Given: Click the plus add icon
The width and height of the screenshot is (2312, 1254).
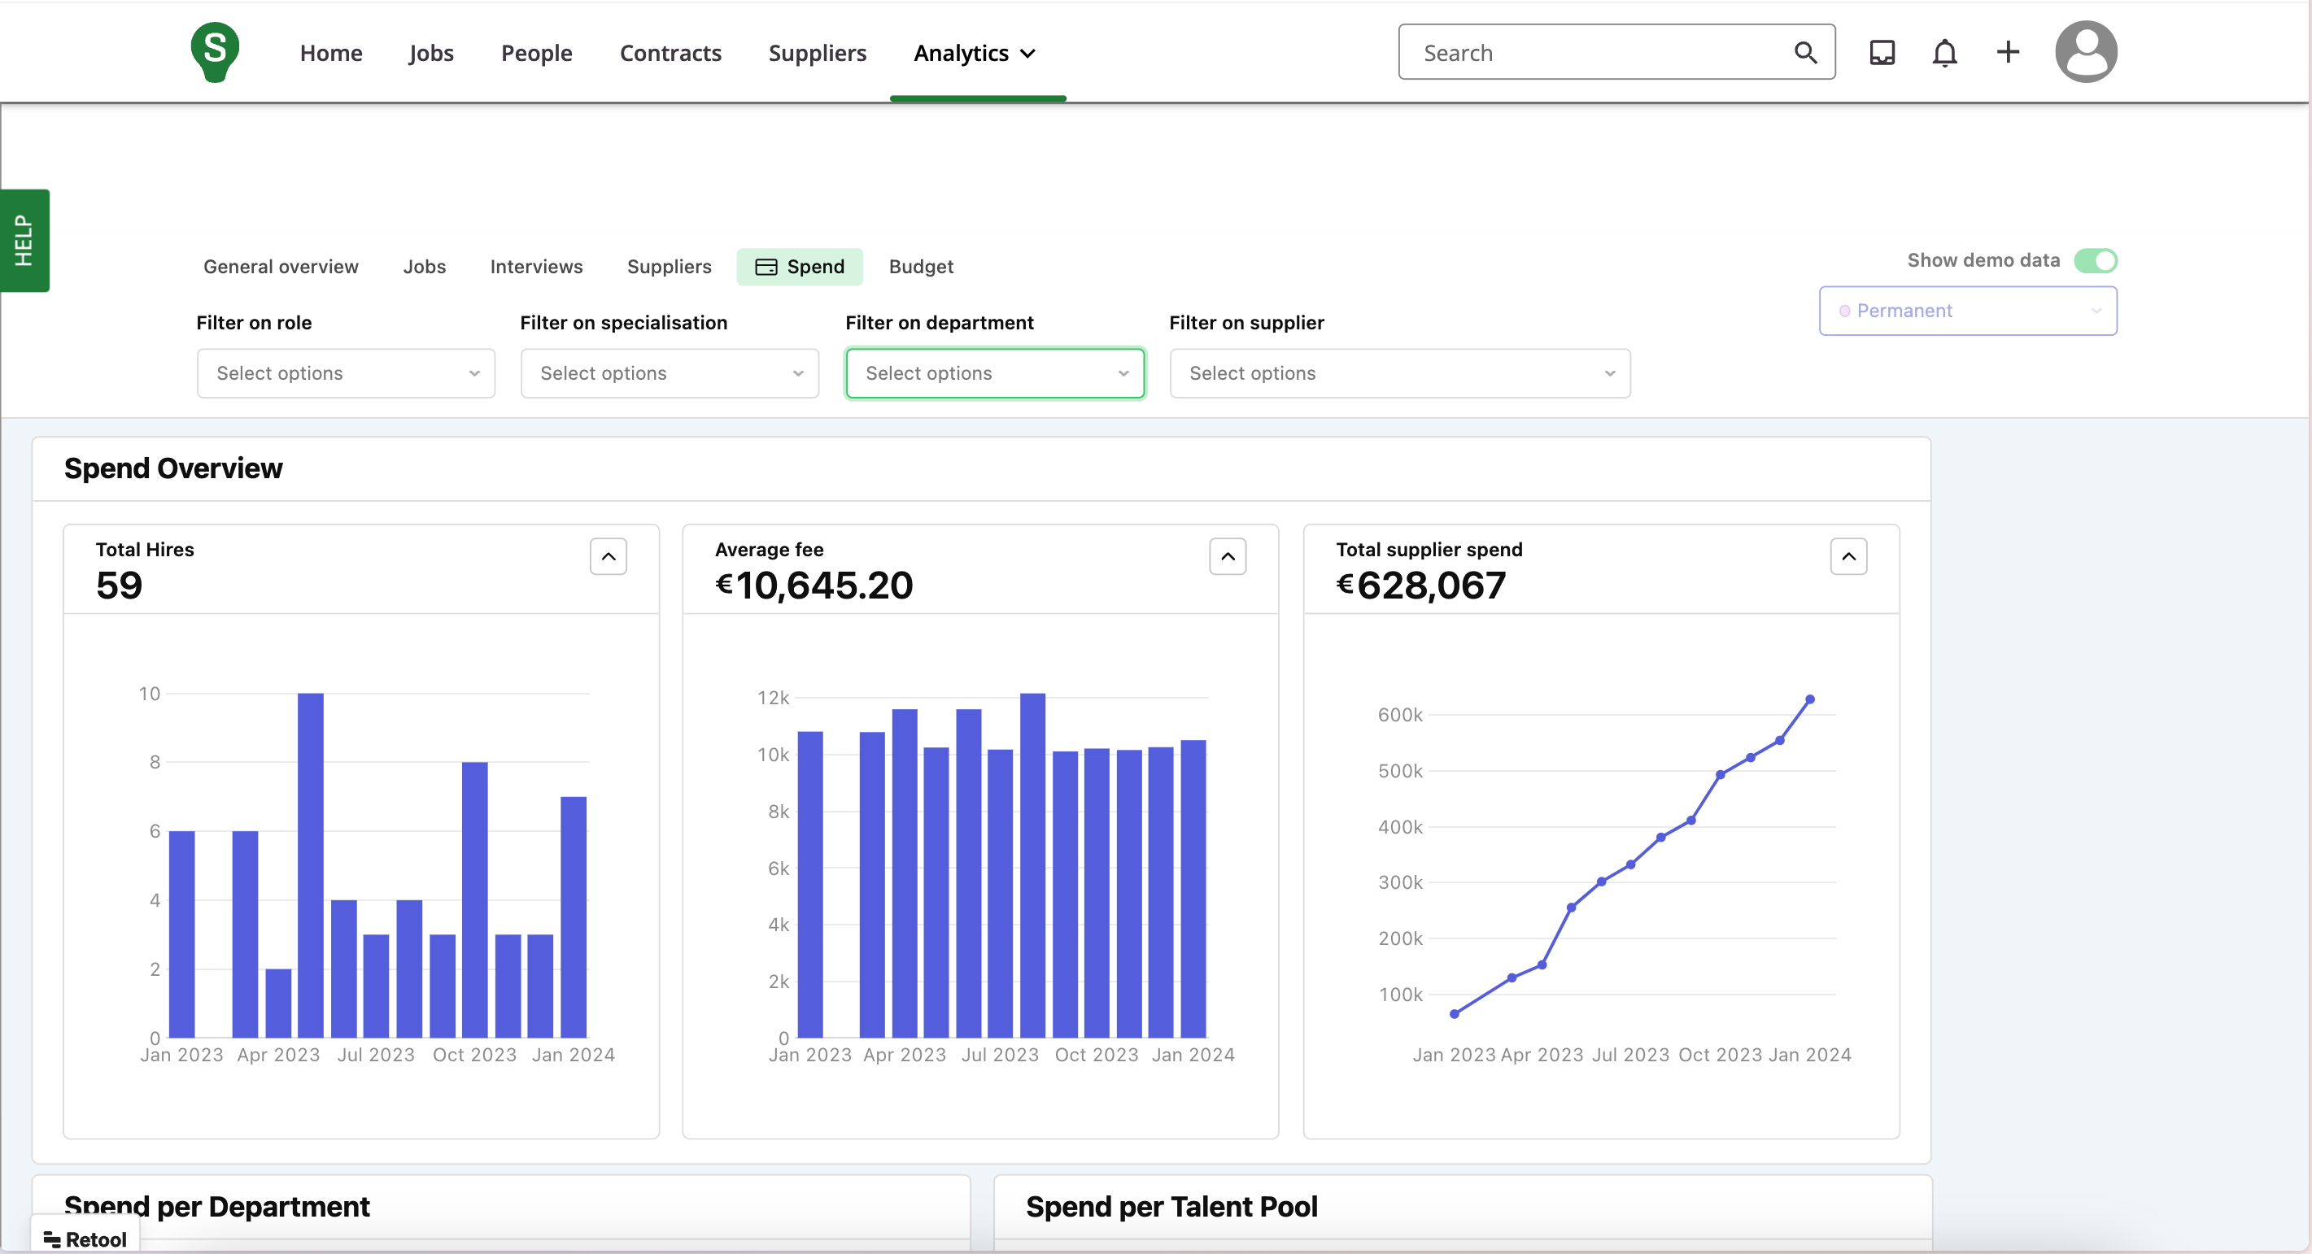Looking at the screenshot, I should [x=2007, y=52].
